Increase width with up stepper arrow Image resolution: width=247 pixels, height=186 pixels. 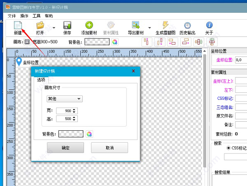(74, 109)
